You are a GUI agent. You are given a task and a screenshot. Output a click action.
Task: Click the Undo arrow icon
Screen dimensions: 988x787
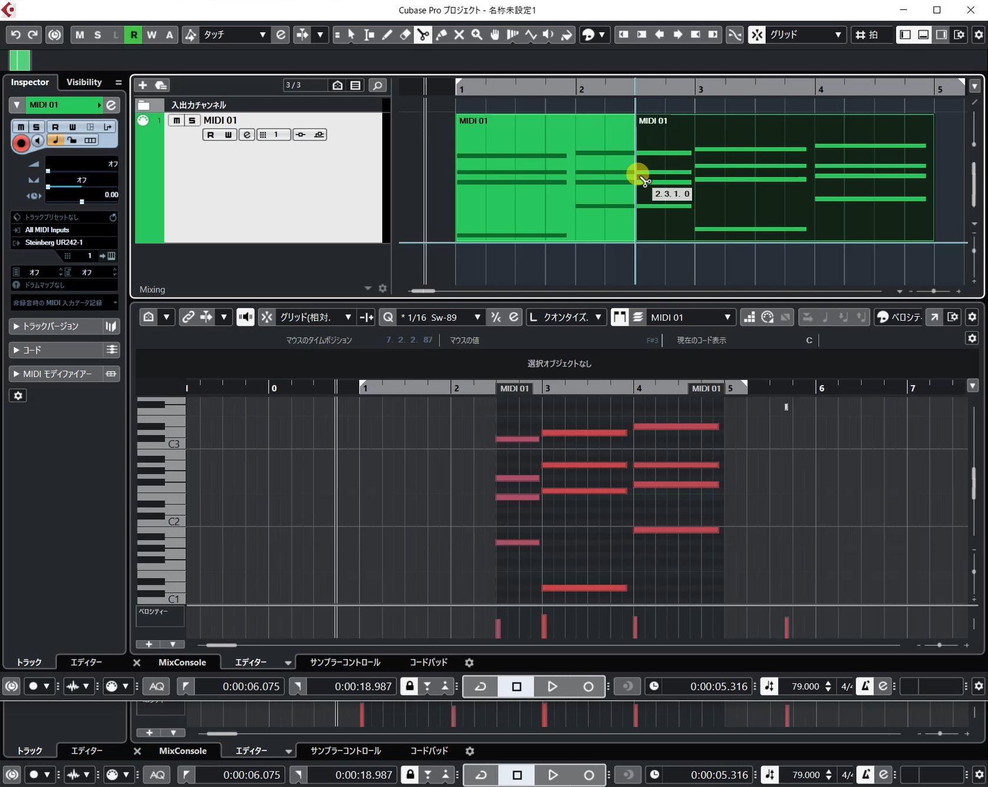(16, 35)
